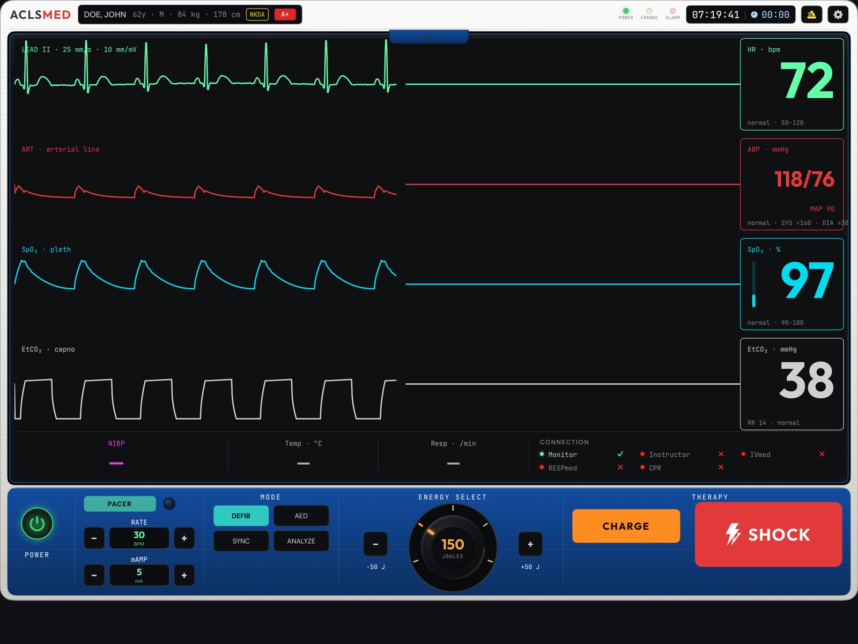This screenshot has height=644, width=858.
Task: Increase energy by 50 joules
Action: (530, 544)
